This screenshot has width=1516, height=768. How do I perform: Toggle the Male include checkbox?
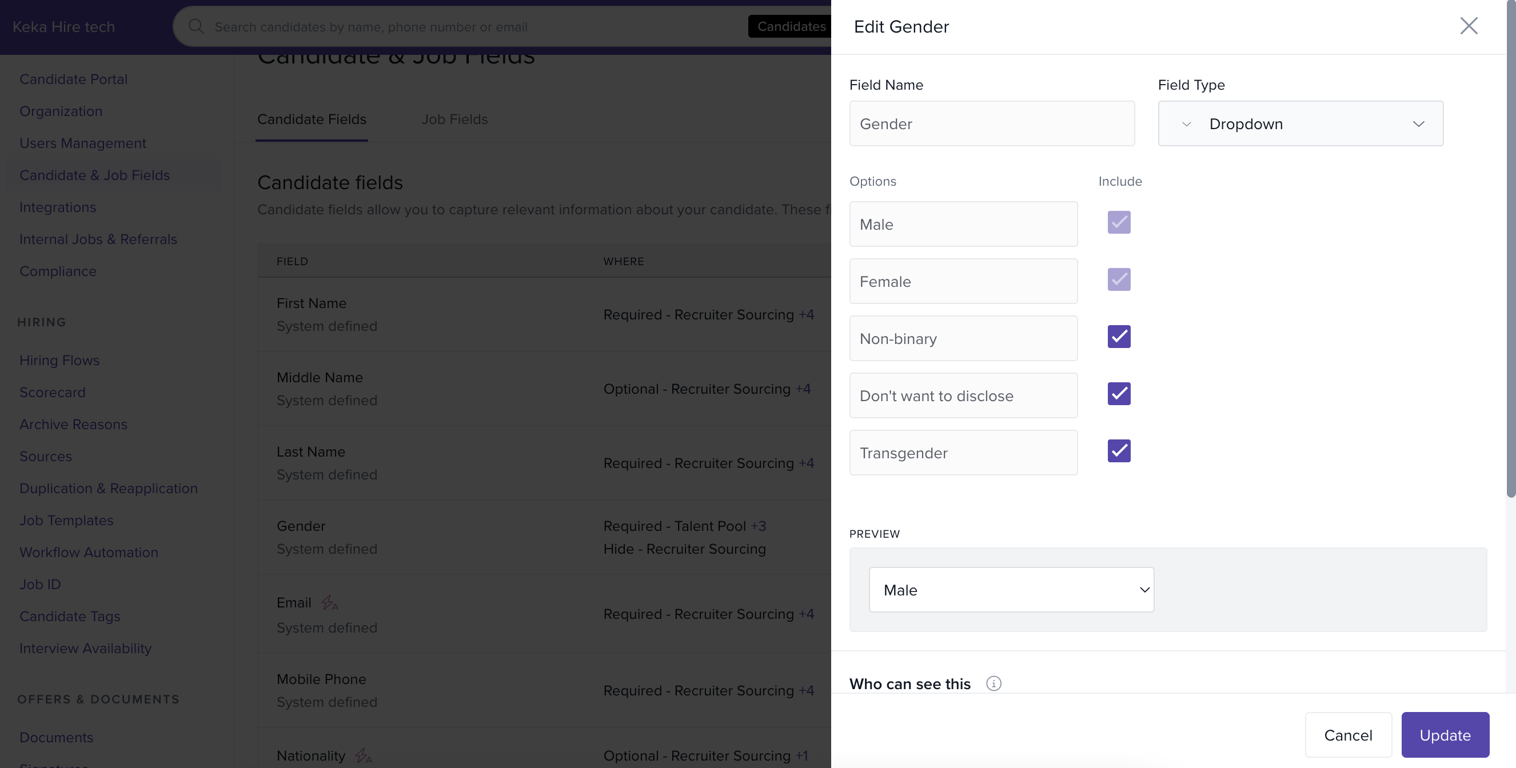click(x=1119, y=222)
